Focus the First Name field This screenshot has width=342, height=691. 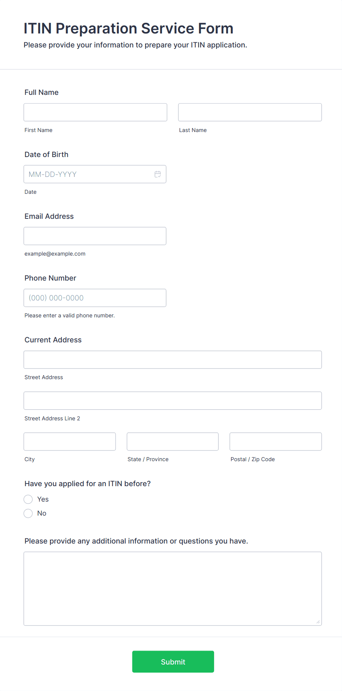point(95,112)
